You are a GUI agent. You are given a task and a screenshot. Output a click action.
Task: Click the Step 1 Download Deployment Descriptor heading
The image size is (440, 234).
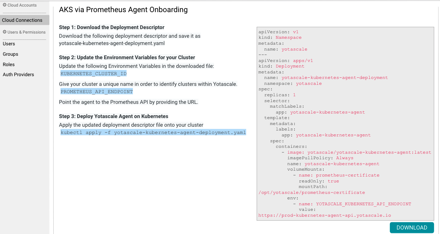coord(112,27)
